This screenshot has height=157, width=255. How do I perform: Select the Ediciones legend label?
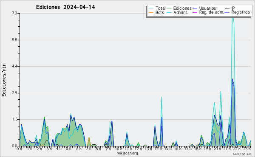182,8
